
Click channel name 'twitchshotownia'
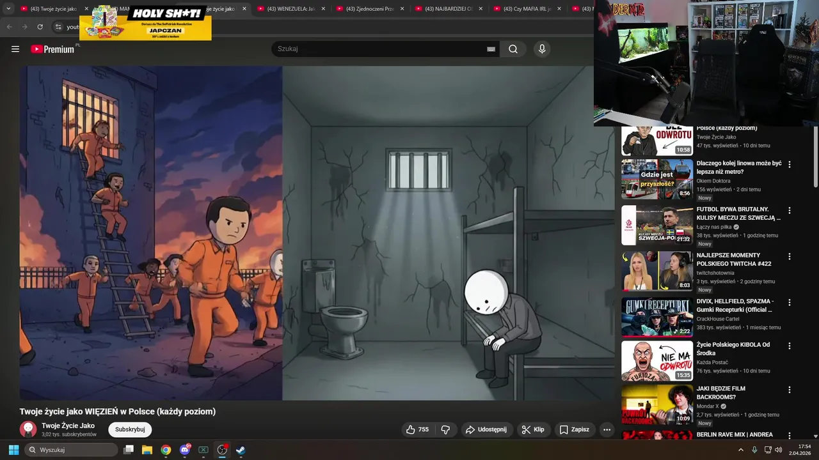[x=715, y=273]
